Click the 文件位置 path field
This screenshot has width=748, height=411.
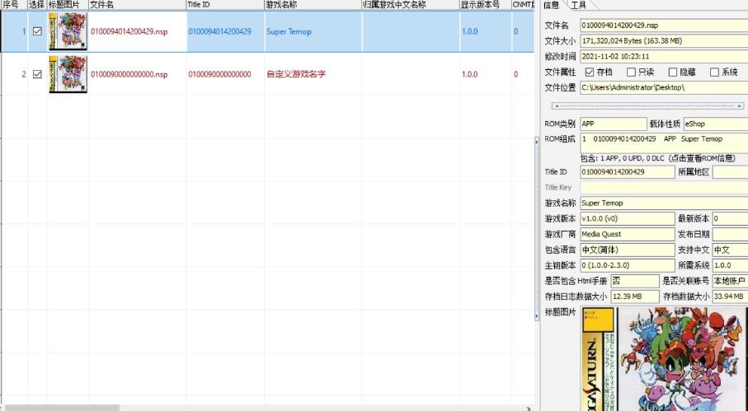(664, 87)
